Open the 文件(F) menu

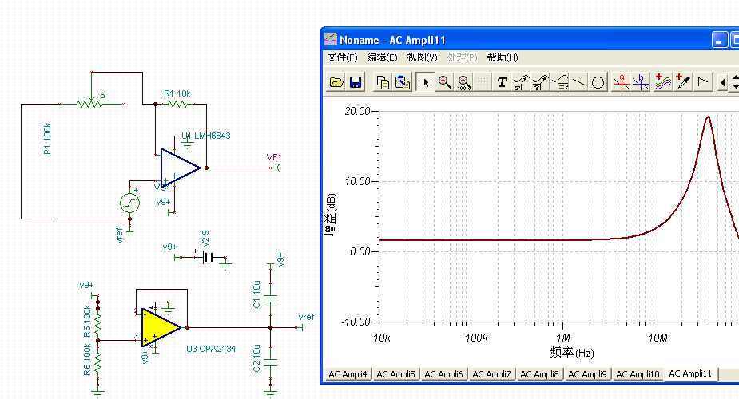coord(342,57)
